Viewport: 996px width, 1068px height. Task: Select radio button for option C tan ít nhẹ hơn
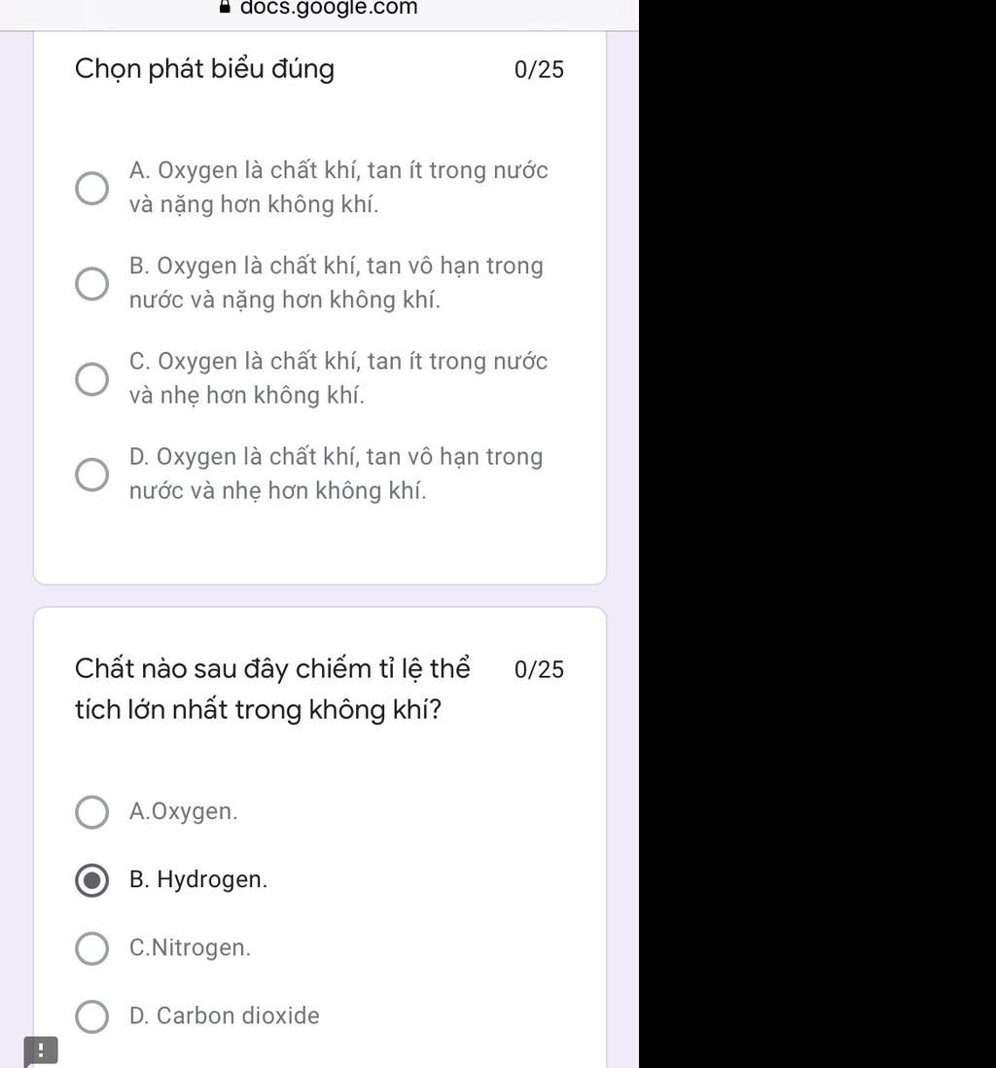92,378
